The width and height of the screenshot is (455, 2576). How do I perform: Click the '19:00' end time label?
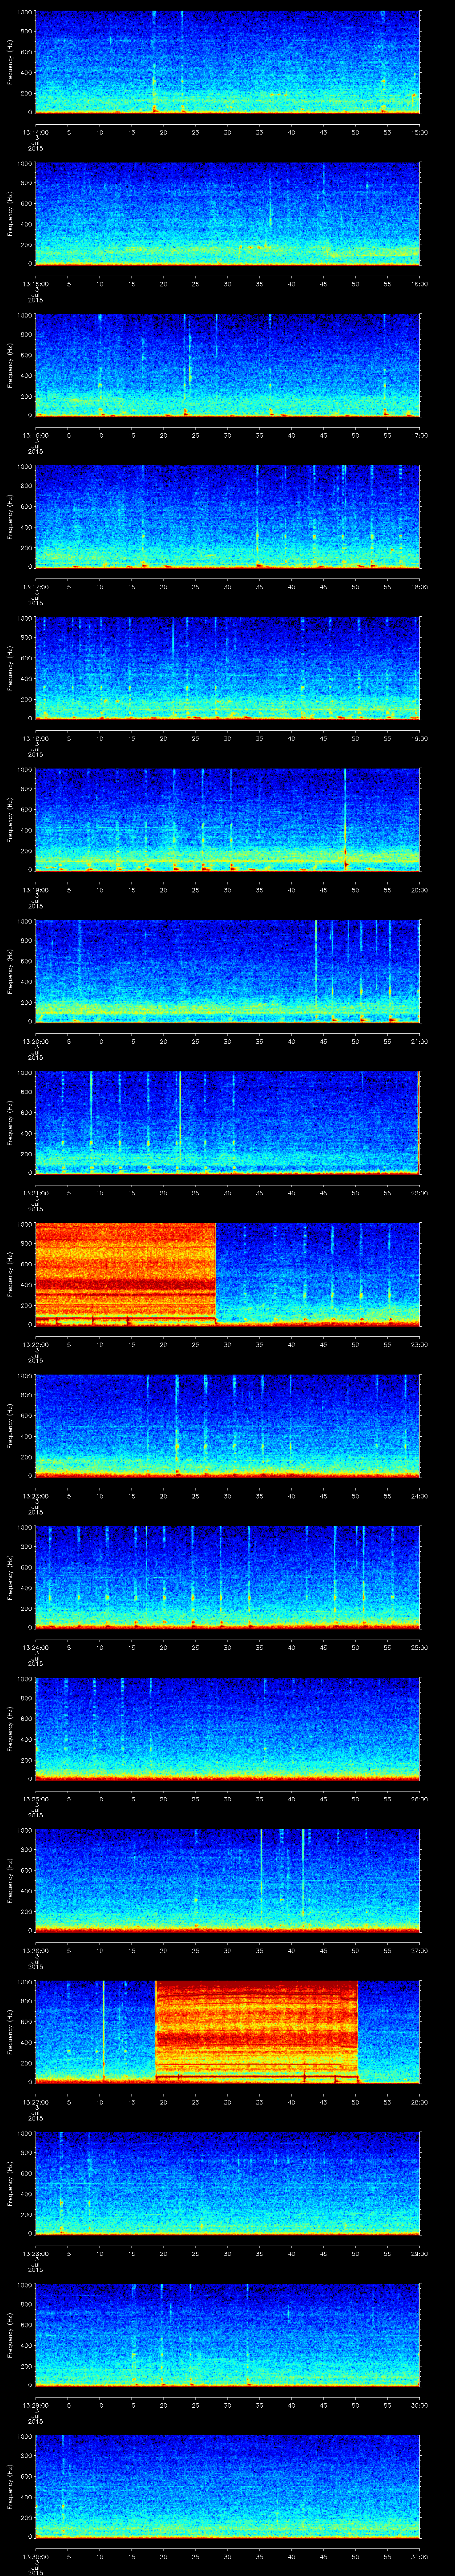pyautogui.click(x=419, y=738)
